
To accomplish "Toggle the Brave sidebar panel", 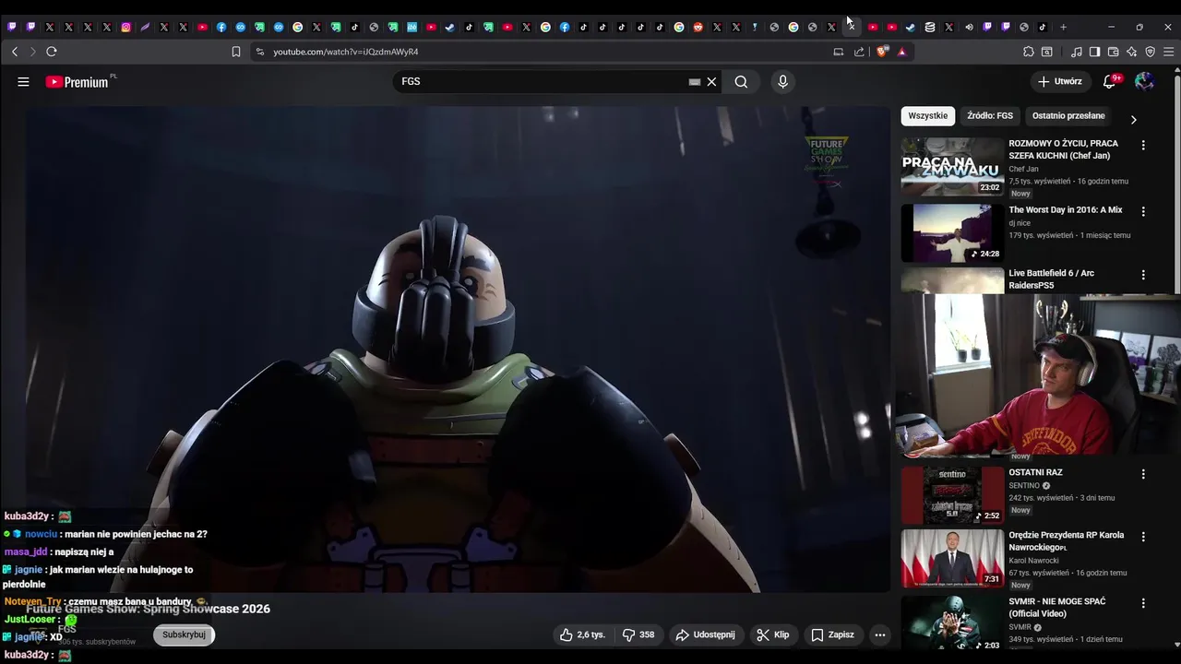I will pyautogui.click(x=1094, y=52).
